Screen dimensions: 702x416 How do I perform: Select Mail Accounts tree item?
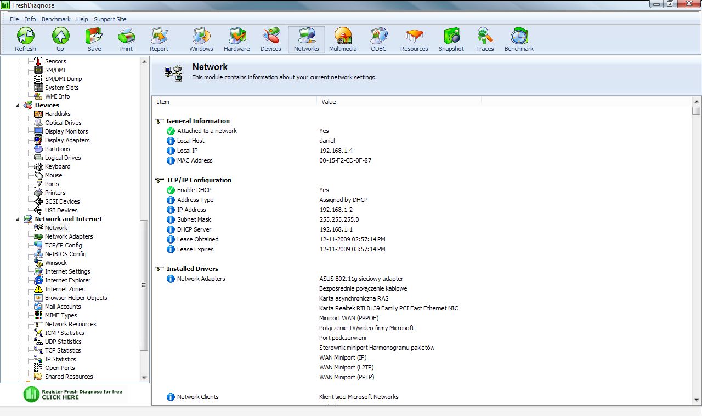click(63, 307)
